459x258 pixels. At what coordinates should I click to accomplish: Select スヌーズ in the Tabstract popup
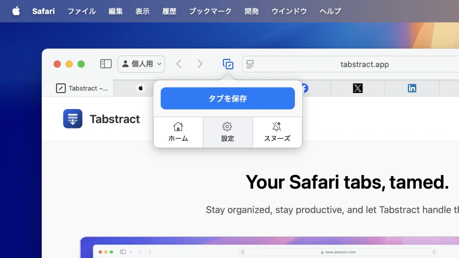277,132
